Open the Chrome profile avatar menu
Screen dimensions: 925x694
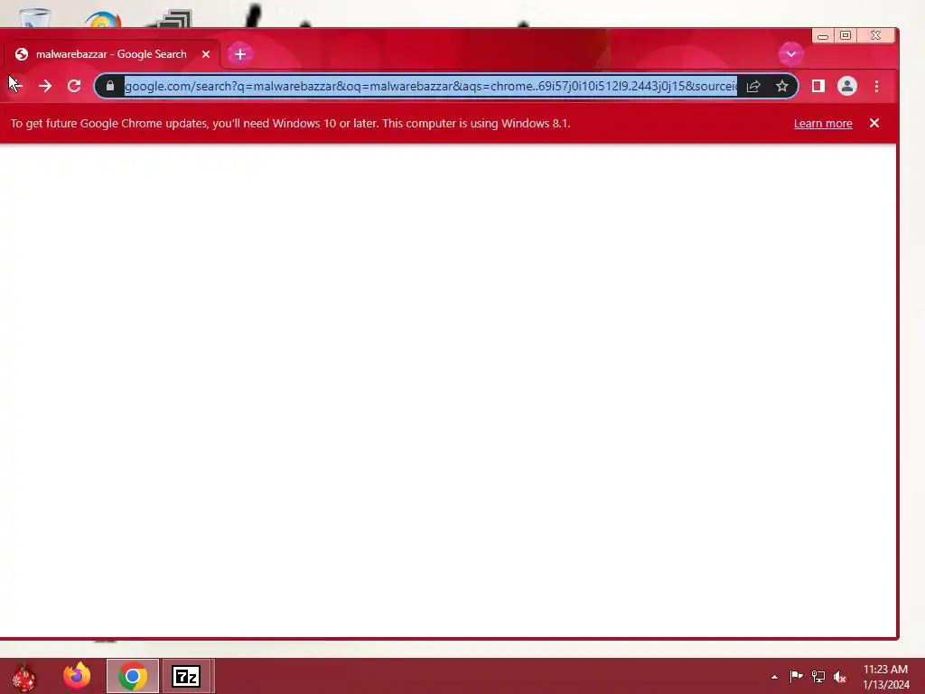(x=847, y=86)
